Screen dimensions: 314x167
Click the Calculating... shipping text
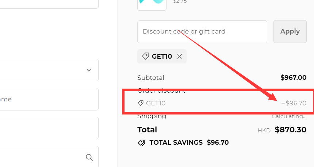point(289,116)
